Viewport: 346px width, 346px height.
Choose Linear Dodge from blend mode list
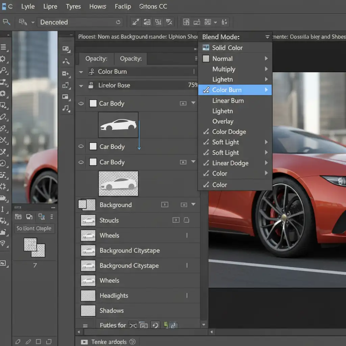[230, 163]
